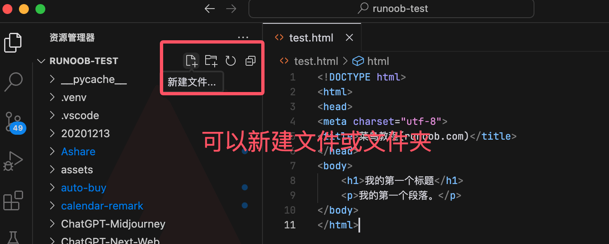Open the Explorer view in activity bar
This screenshot has width=609, height=244.
click(13, 42)
